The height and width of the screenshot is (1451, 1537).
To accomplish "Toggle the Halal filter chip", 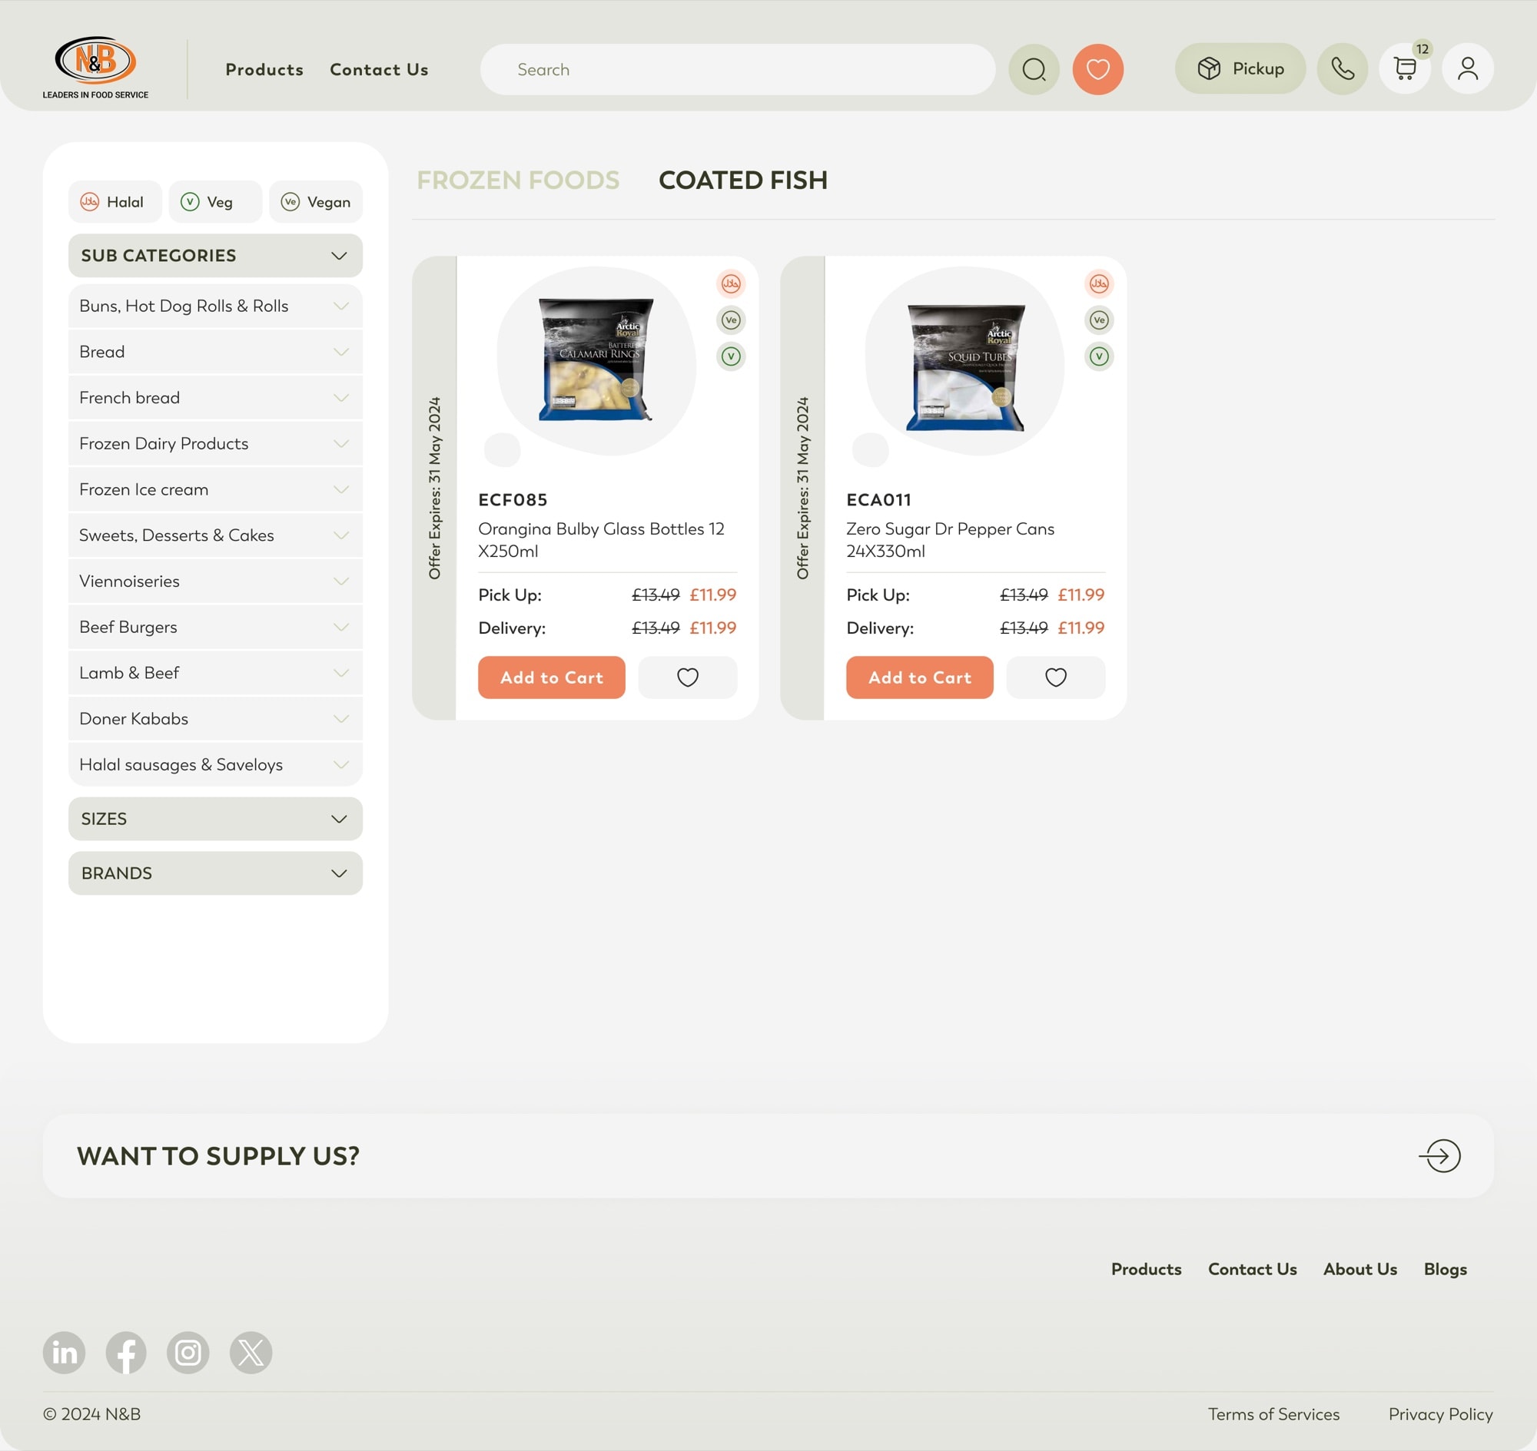I will click(x=115, y=202).
